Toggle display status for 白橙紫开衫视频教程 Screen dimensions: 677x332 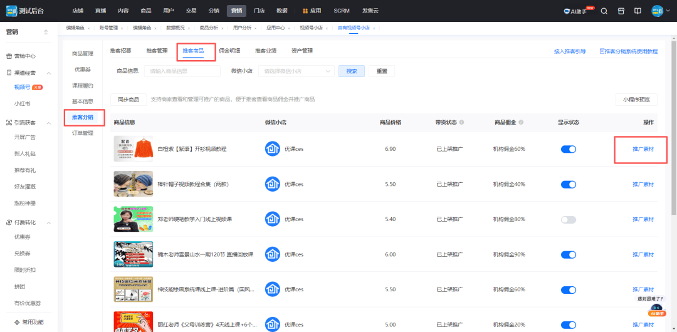(568, 149)
